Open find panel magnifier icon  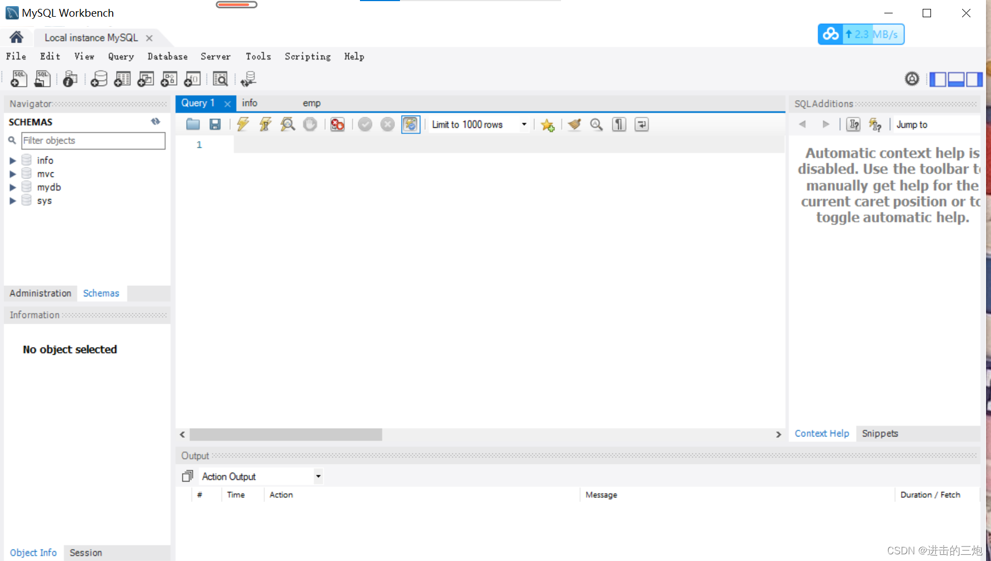click(x=597, y=124)
